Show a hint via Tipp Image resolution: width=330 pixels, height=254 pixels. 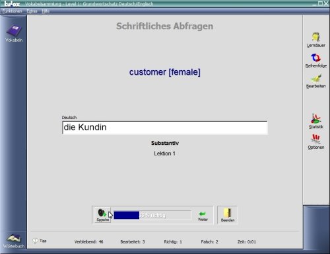tap(40, 241)
